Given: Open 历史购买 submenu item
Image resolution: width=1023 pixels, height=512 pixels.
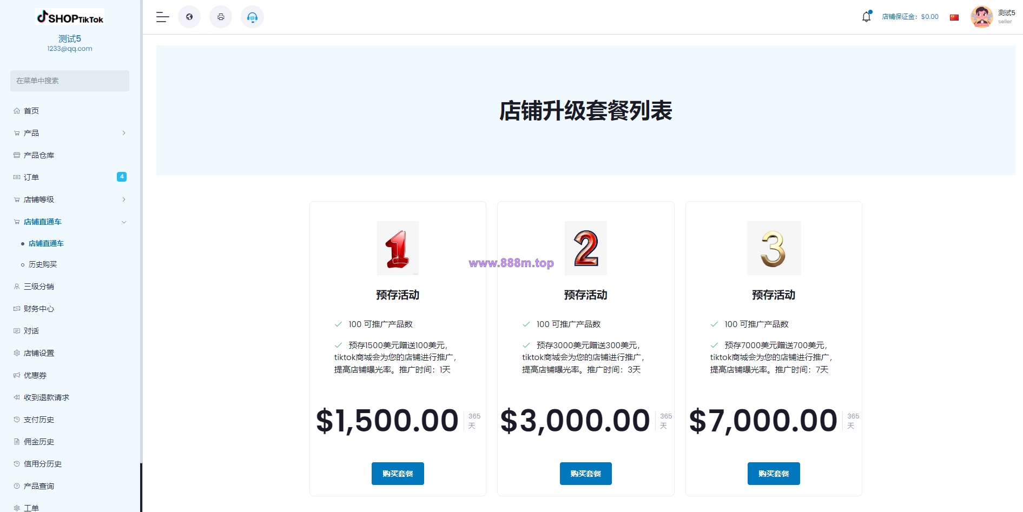Looking at the screenshot, I should 43,264.
